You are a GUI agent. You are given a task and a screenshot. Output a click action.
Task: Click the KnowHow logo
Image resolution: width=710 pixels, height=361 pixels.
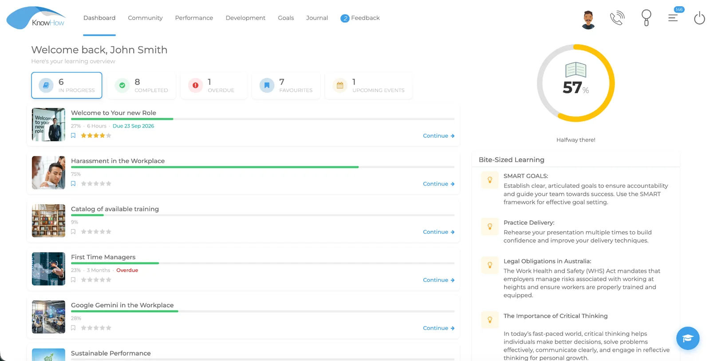pyautogui.click(x=36, y=18)
